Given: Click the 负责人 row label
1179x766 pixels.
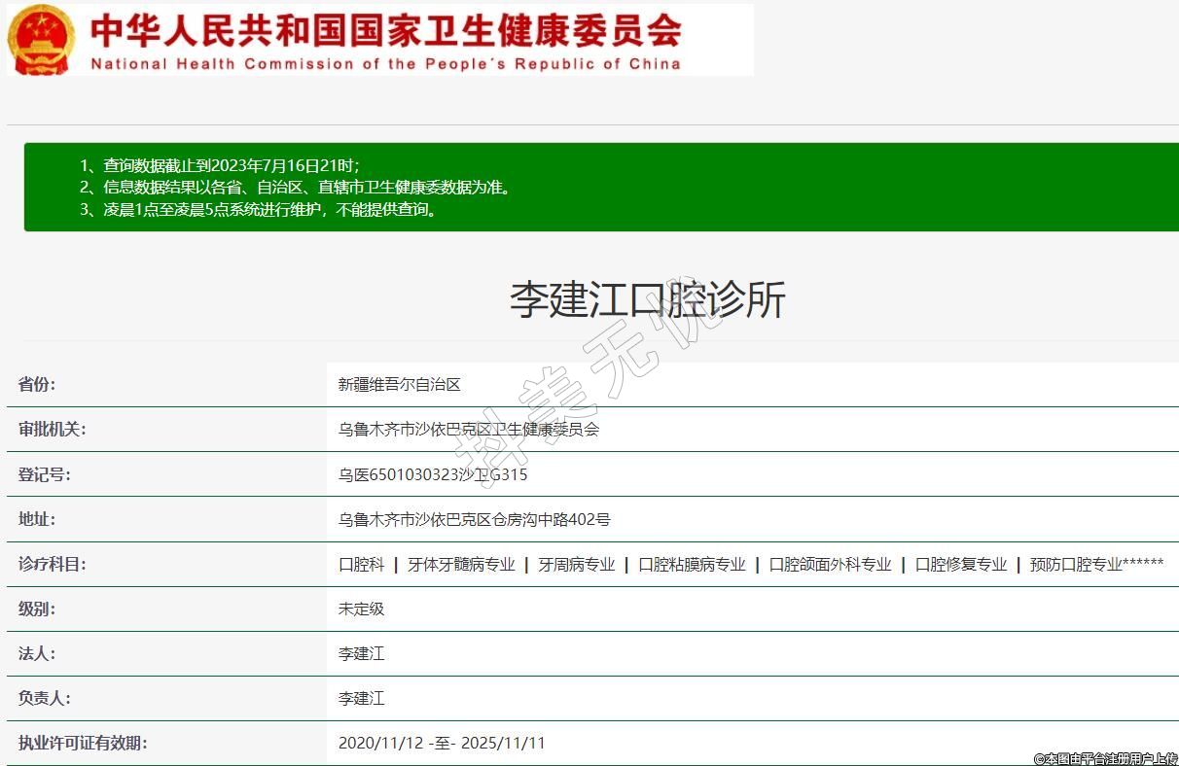Looking at the screenshot, I should 44,698.
